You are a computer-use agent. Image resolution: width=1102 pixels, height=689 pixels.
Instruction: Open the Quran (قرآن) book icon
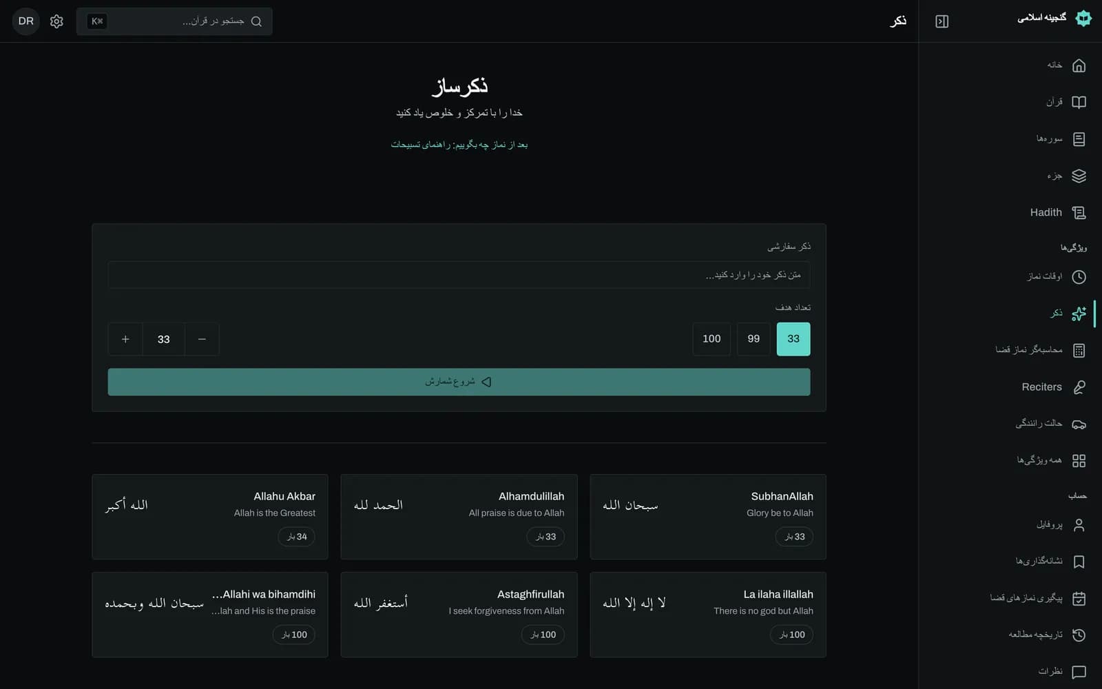1079,102
